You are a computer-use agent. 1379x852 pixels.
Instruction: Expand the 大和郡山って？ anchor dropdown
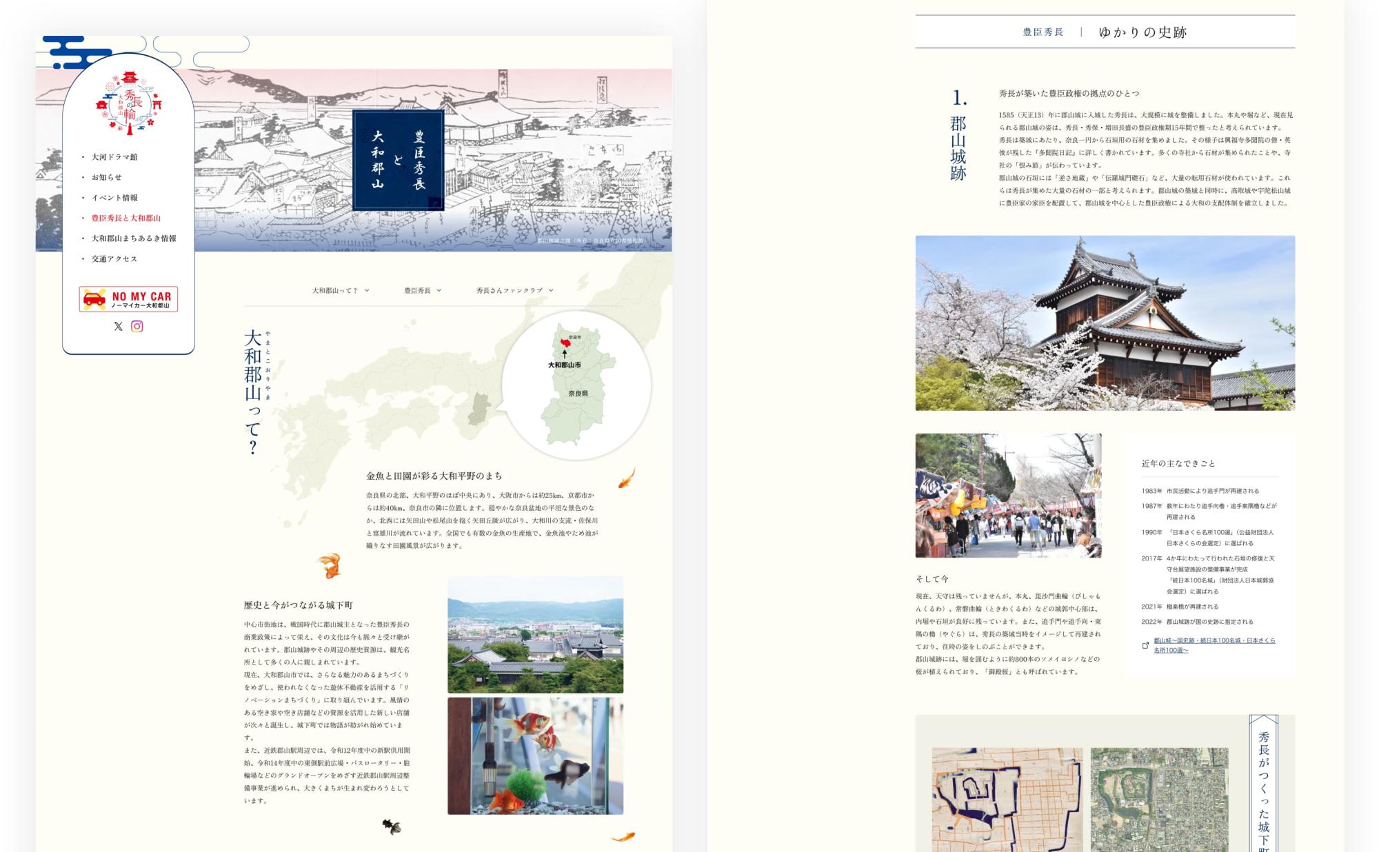[x=341, y=291]
